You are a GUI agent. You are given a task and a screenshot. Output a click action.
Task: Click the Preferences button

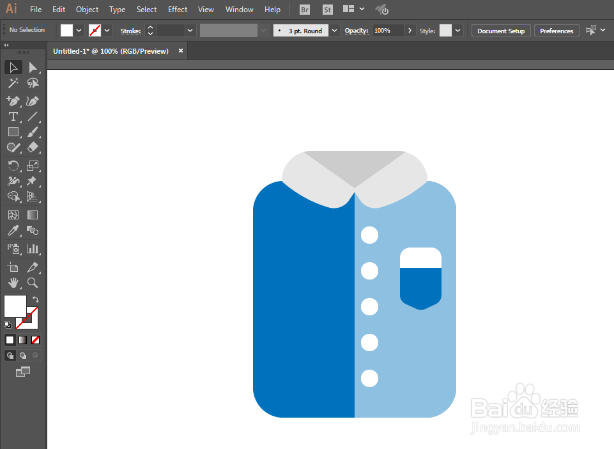point(556,31)
